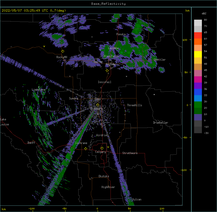The image size is (217, 212).
Task: Click the white plus marker north of Drumheller
Action: click(x=154, y=94)
